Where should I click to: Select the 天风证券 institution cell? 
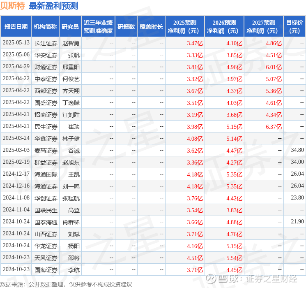click(x=46, y=258)
